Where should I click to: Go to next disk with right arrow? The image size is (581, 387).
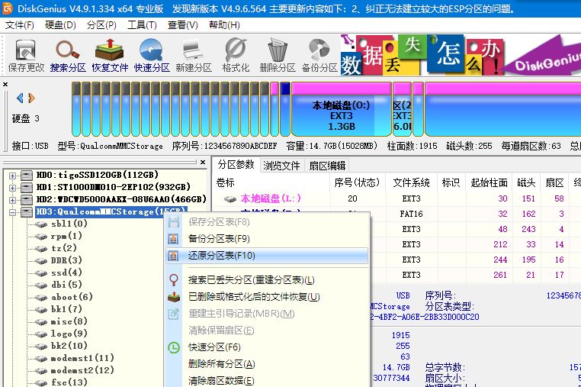31,98
